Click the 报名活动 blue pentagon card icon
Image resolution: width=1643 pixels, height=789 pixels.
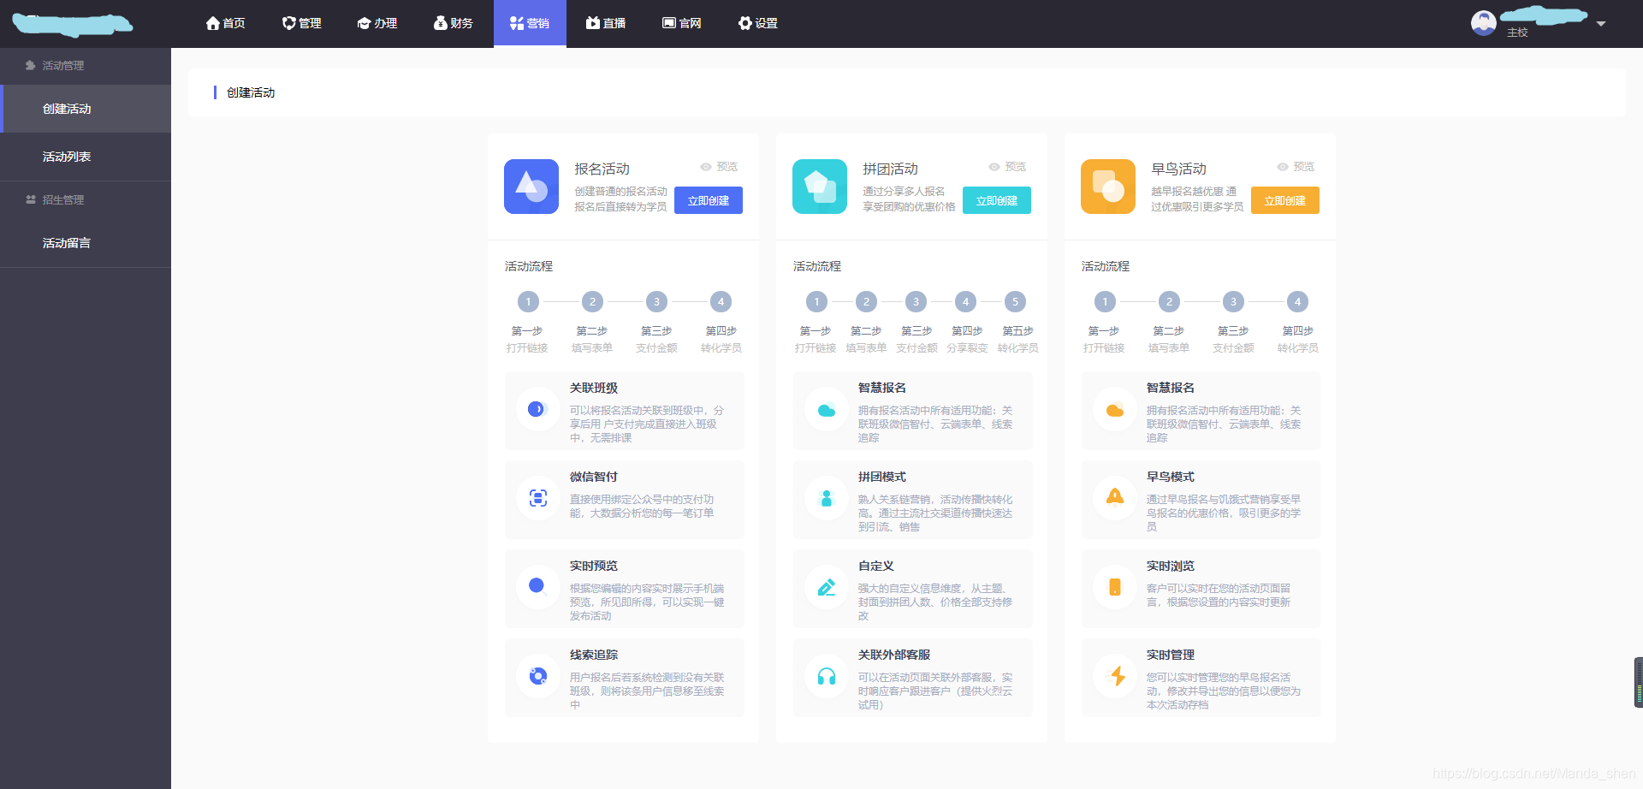coord(531,186)
